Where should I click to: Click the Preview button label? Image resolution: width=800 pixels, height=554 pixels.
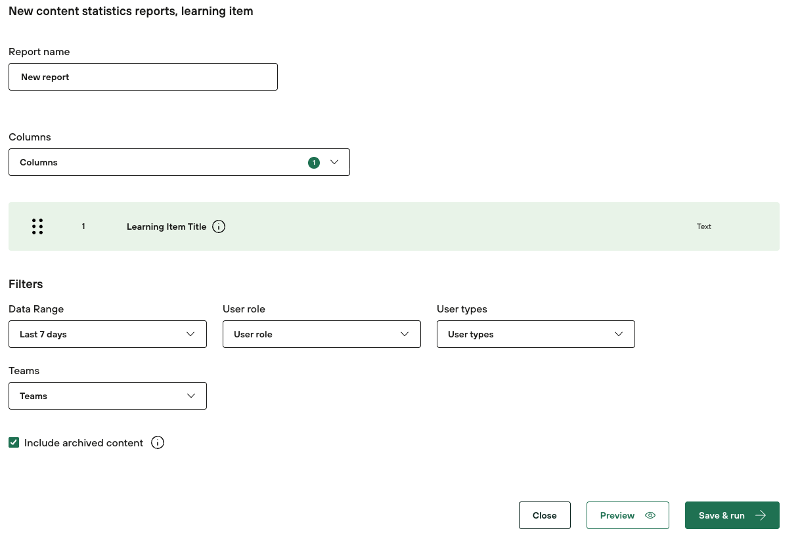pyautogui.click(x=617, y=515)
